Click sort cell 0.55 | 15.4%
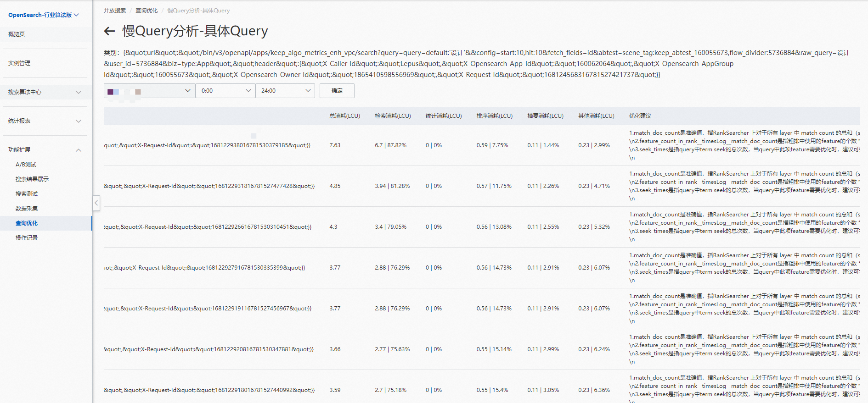Screen dimensions: 868x403 click(x=492, y=390)
